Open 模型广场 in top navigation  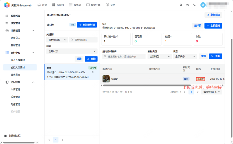tap(93, 5)
